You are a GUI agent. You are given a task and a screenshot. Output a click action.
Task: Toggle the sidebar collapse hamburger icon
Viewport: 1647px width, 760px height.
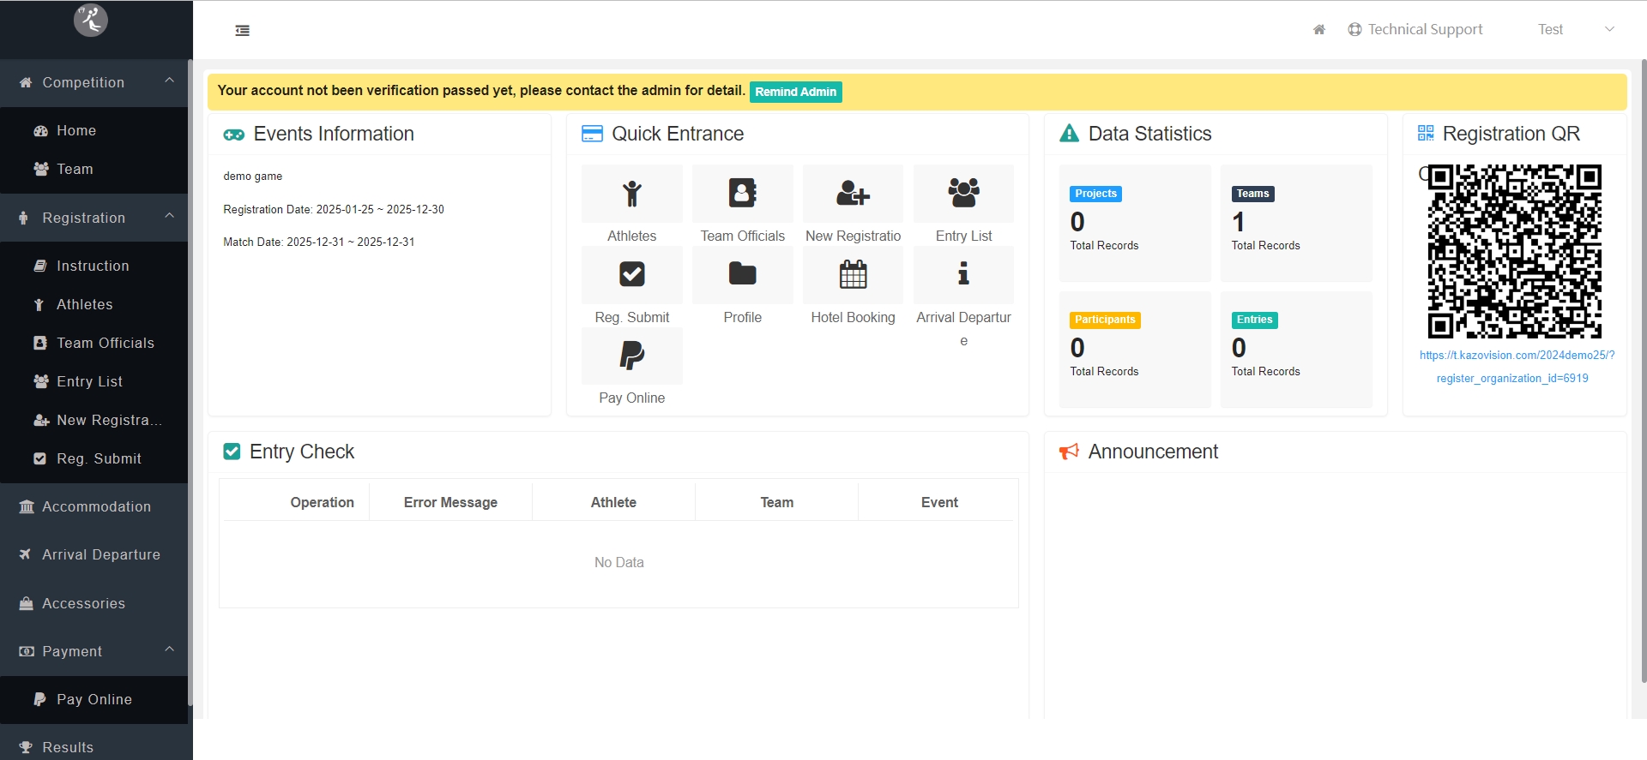pos(243,31)
